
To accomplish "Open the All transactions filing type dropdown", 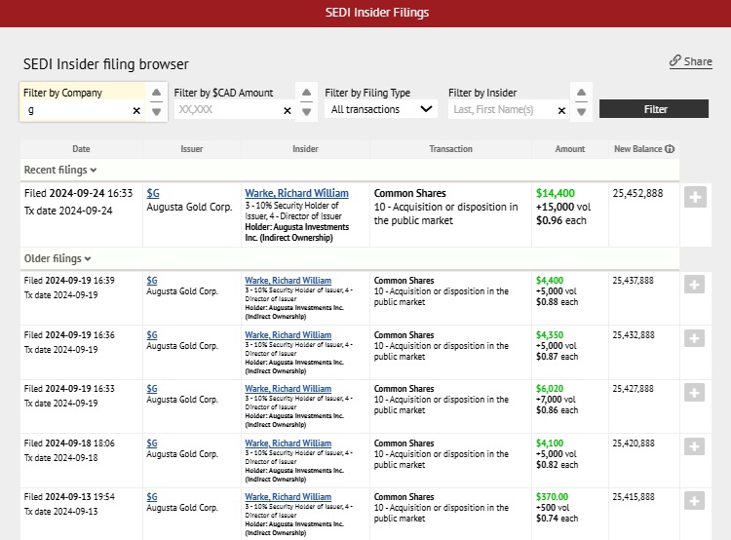I will click(381, 109).
